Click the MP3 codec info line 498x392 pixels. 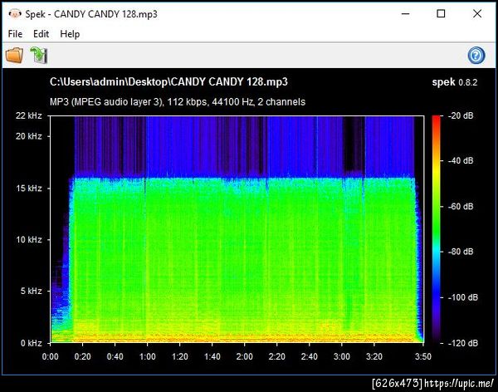(178, 101)
